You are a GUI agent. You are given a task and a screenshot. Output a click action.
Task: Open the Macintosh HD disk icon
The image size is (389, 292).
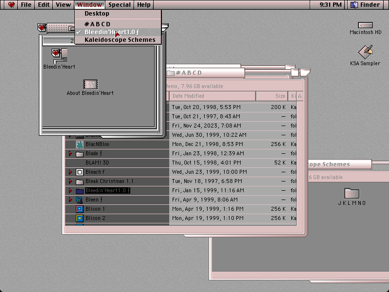tap(366, 25)
